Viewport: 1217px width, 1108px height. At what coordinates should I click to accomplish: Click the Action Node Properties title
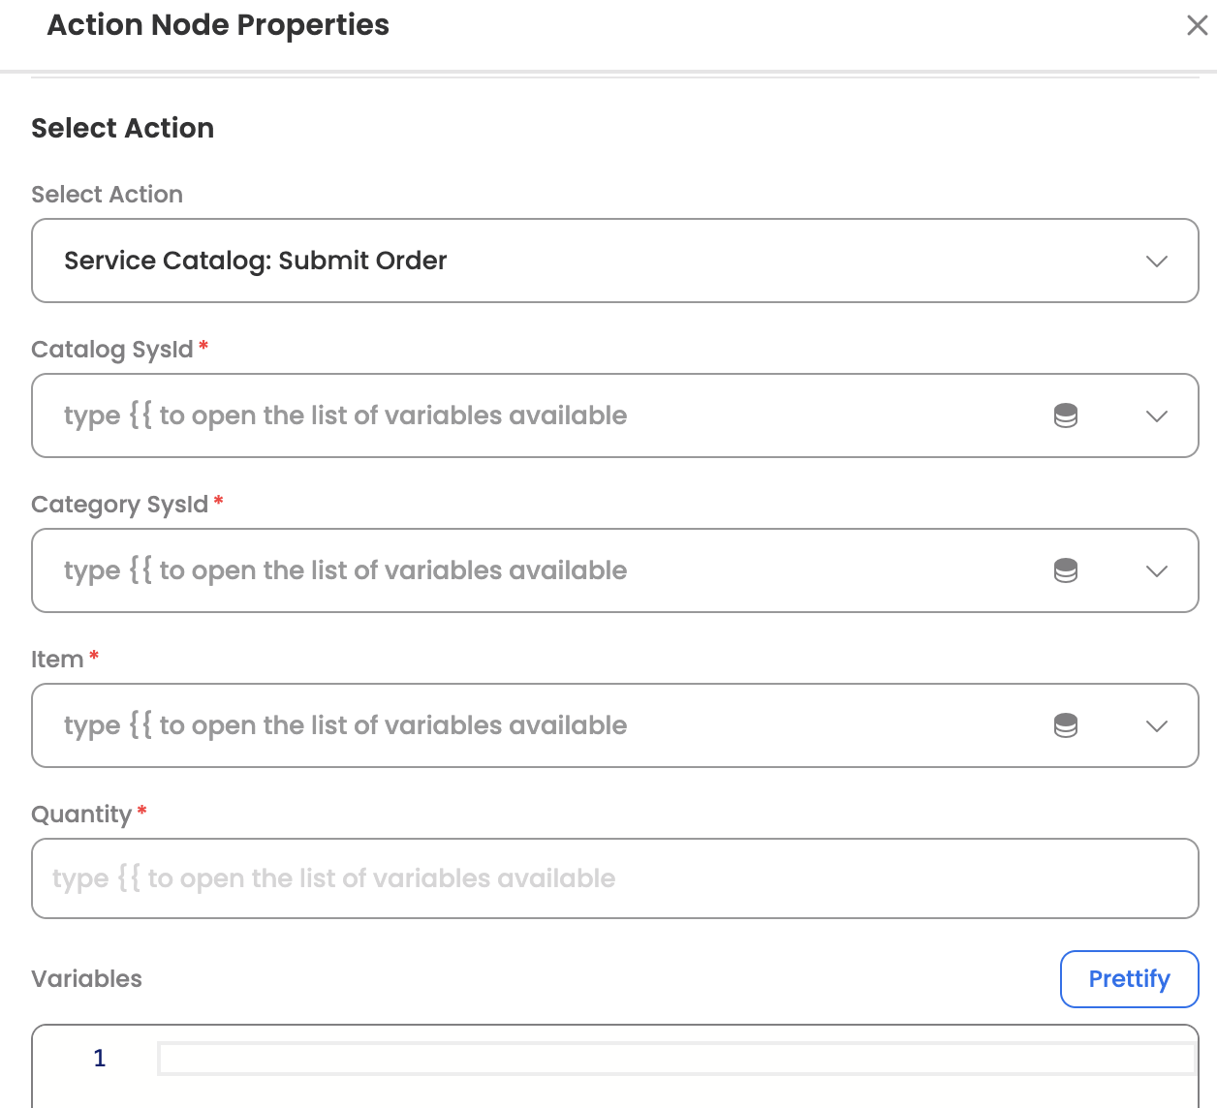pyautogui.click(x=218, y=25)
